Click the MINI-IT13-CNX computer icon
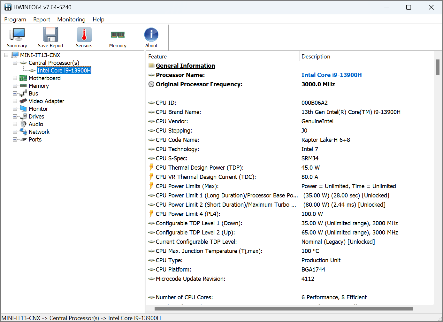443x322 pixels. coord(15,55)
